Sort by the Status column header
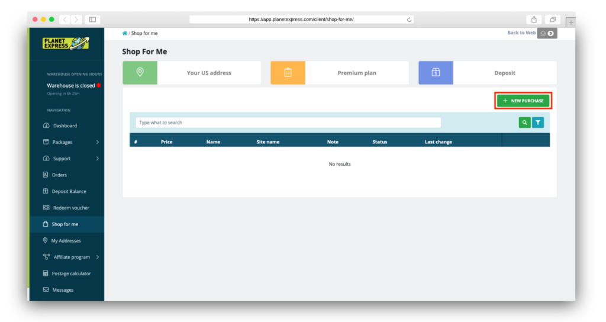This screenshot has width=606, height=322. [379, 142]
